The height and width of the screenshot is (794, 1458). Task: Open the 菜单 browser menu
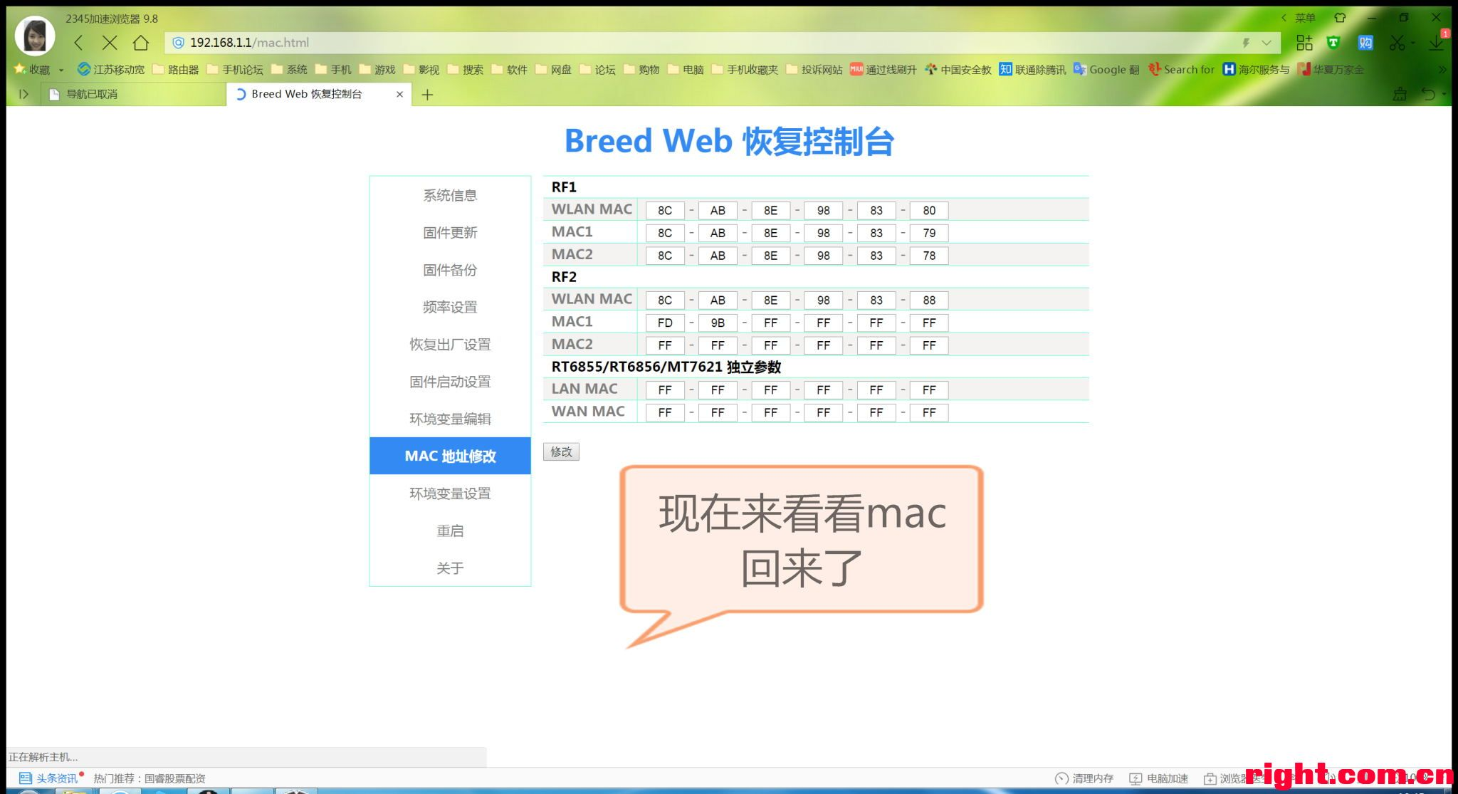[1304, 18]
